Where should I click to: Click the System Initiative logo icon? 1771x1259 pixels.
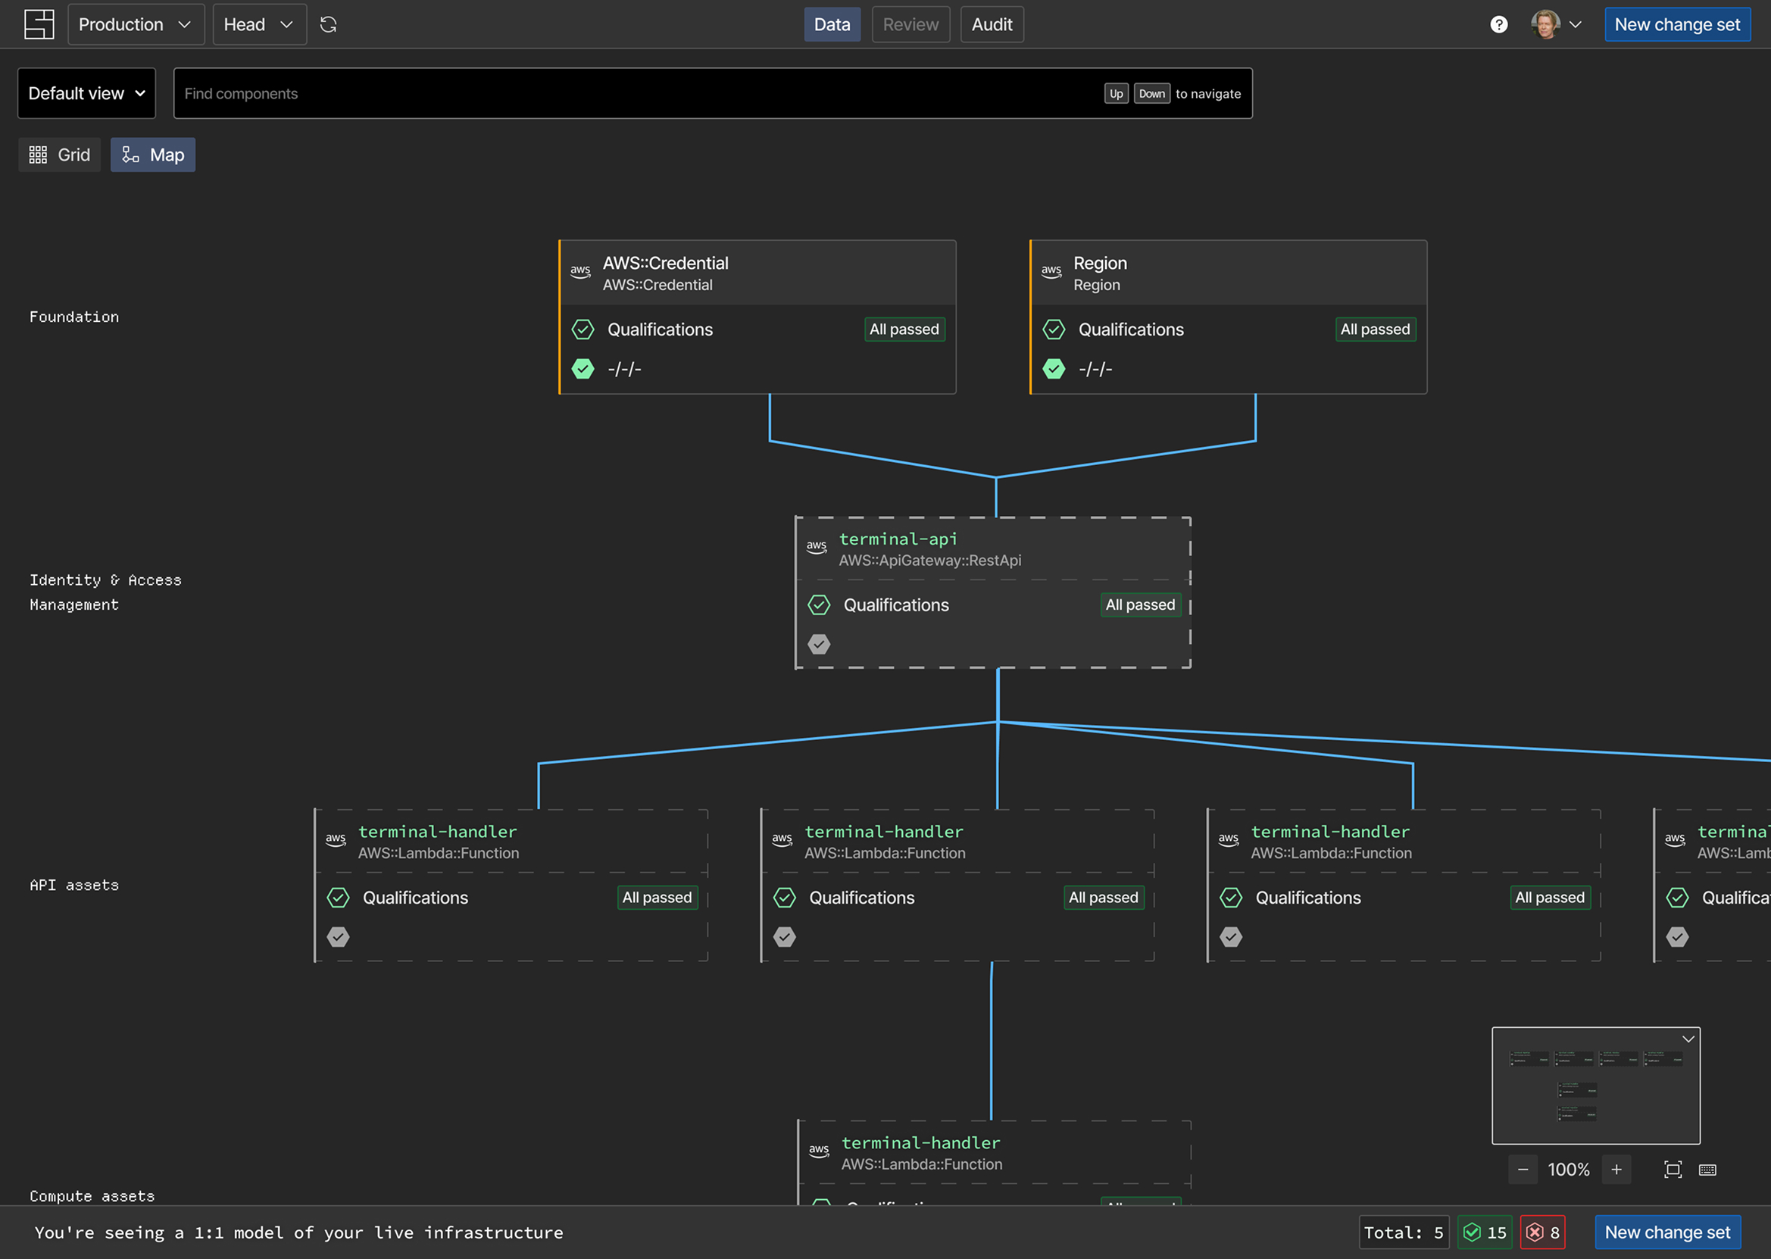pyautogui.click(x=39, y=25)
